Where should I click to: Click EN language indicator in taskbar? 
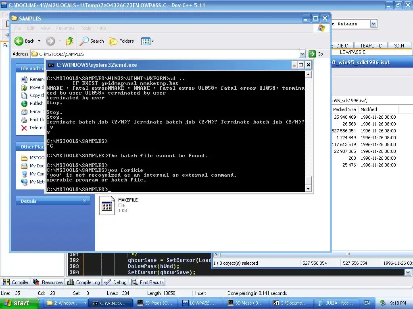pyautogui.click(x=367, y=303)
